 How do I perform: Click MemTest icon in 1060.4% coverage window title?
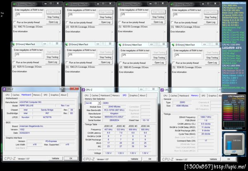[x=120, y=45]
